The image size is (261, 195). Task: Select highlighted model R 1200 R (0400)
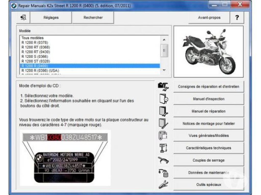click(90, 66)
